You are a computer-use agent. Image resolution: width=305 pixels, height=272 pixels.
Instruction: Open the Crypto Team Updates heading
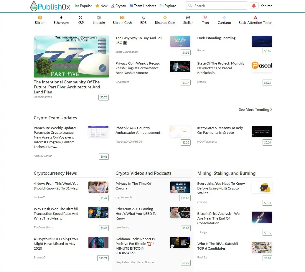point(55,118)
